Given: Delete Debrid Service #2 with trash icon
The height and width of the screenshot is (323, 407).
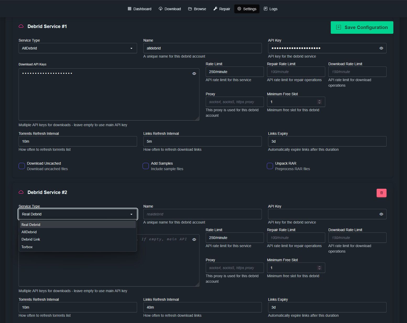Looking at the screenshot, I should pos(381,193).
